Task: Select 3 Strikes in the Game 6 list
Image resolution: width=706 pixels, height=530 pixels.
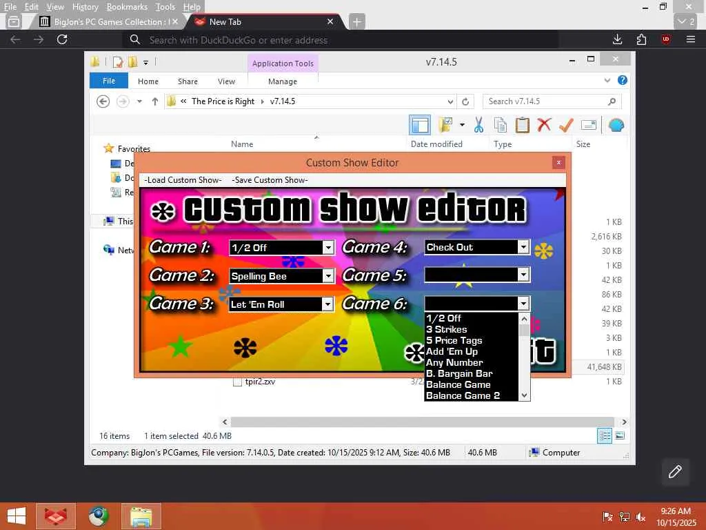Action: click(472, 329)
